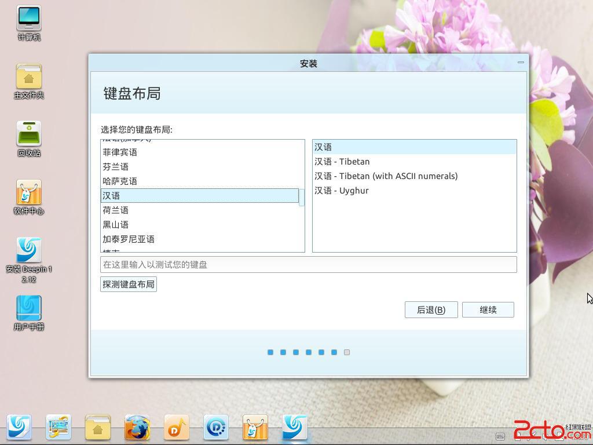
Task: Click 继续 to continue installation
Action: click(x=488, y=310)
